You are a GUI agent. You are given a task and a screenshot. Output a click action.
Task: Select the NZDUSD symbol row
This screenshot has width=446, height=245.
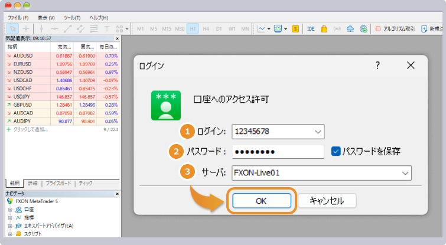pyautogui.click(x=62, y=72)
